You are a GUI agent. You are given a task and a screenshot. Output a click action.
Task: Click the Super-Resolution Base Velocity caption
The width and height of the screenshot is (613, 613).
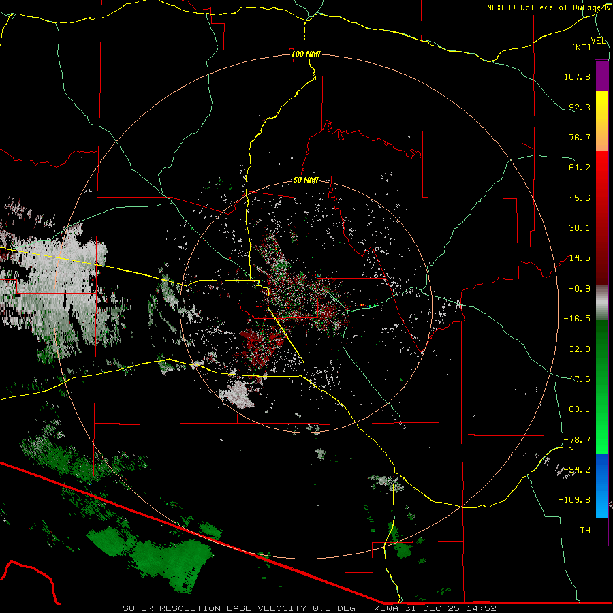pos(310,608)
